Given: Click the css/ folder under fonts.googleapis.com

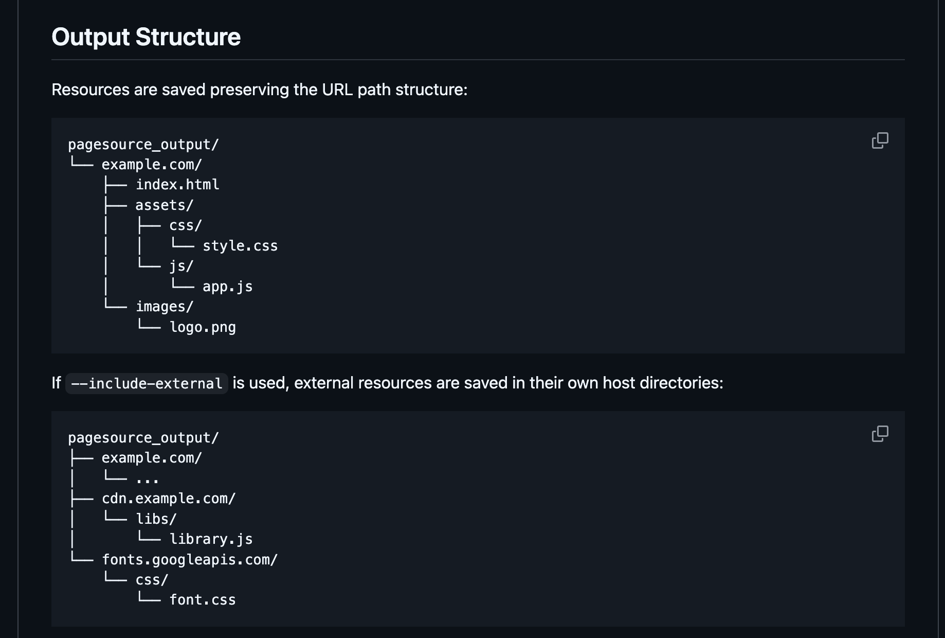Looking at the screenshot, I should pos(152,579).
